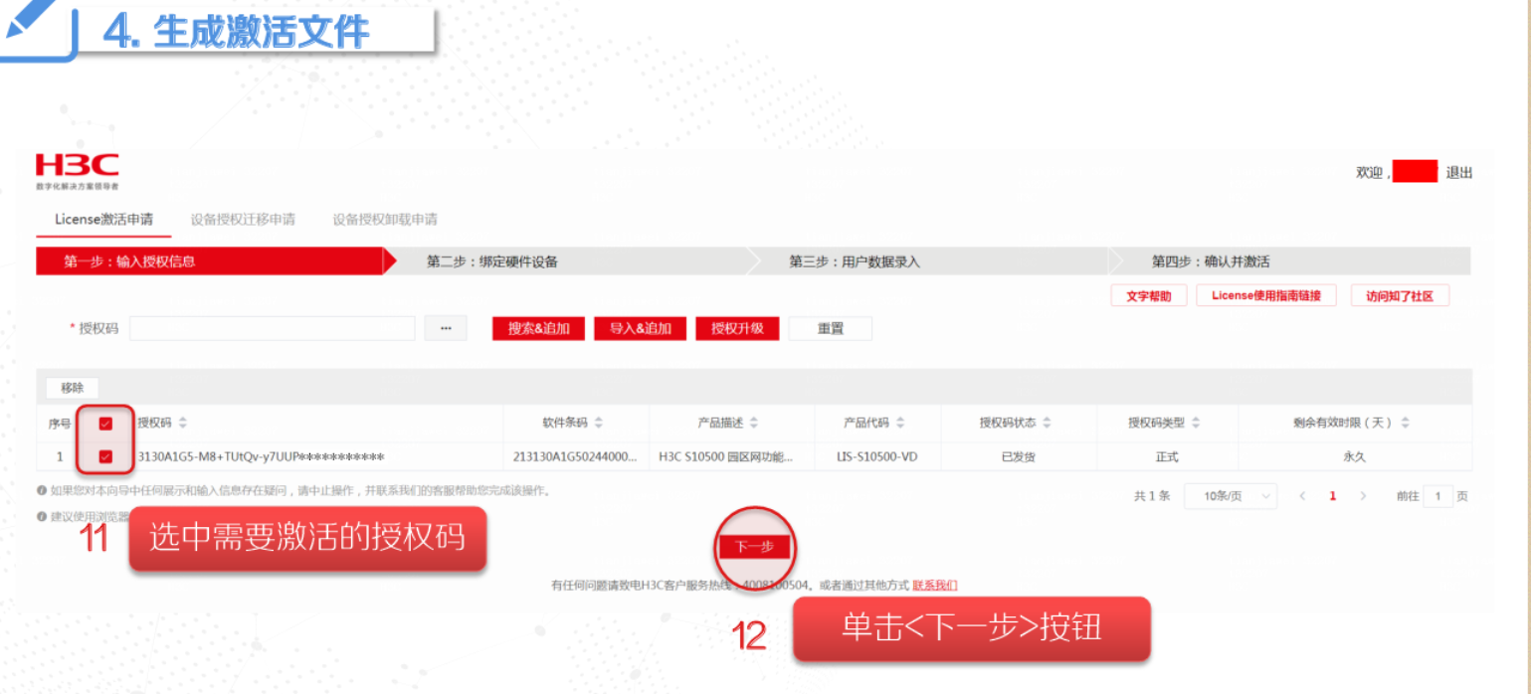Image resolution: width=1531 pixels, height=694 pixels.
Task: Click the 共 1 条 total count text
Action: point(1152,496)
